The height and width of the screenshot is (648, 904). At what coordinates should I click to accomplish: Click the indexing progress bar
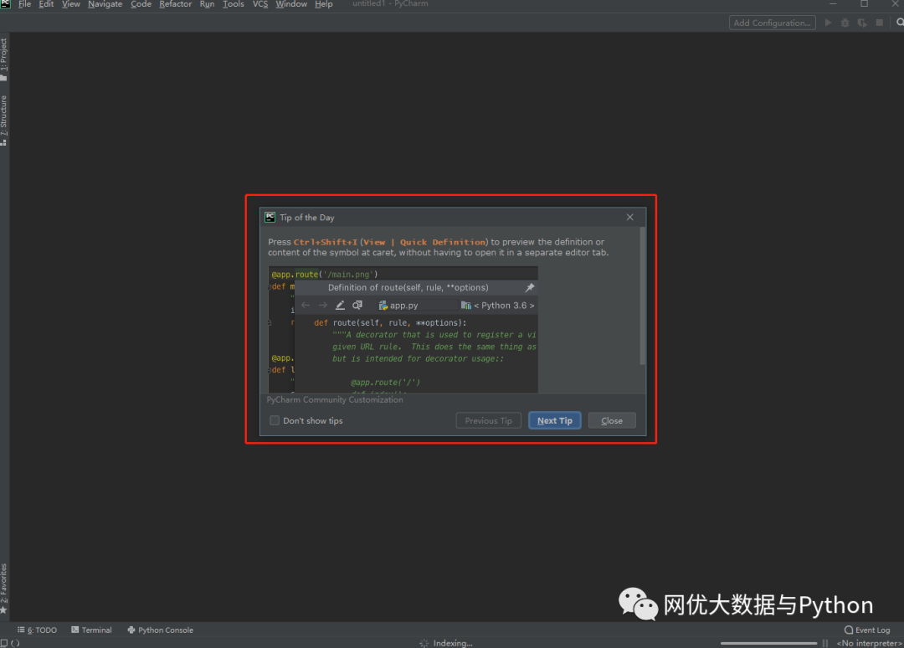tap(768, 643)
